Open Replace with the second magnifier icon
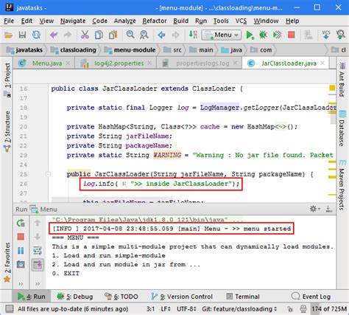The height and width of the screenshot is (315, 349). 144,35
